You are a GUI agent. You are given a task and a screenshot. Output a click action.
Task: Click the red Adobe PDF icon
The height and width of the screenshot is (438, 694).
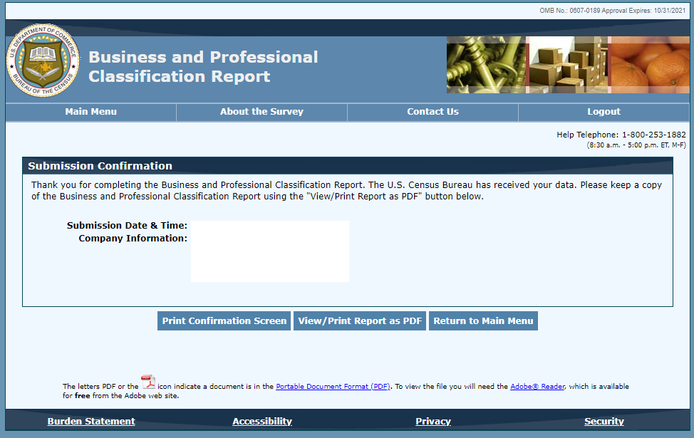[147, 382]
